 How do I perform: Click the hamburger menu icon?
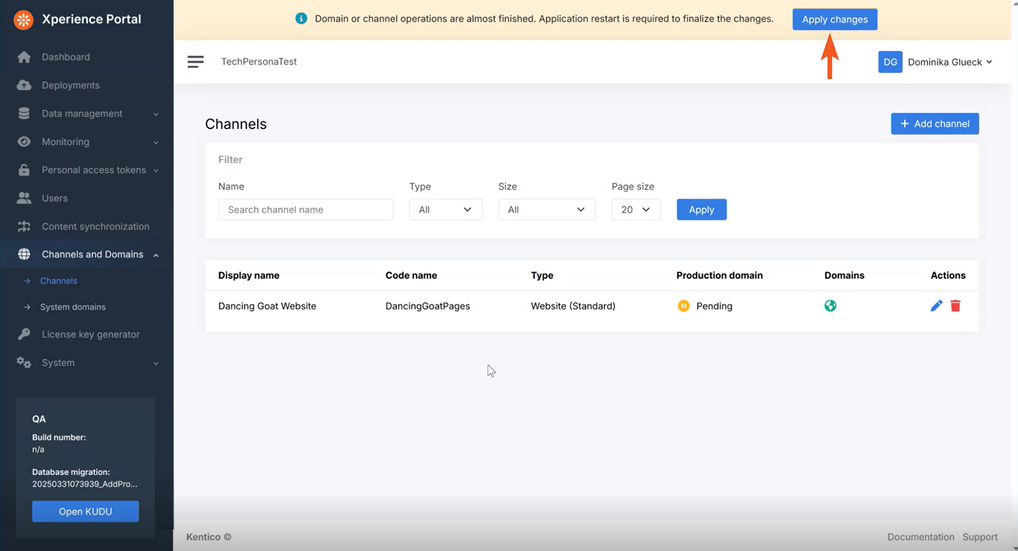pyautogui.click(x=195, y=62)
